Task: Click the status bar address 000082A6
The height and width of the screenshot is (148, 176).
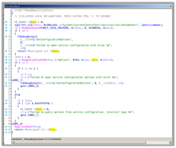Action: (x=17, y=139)
